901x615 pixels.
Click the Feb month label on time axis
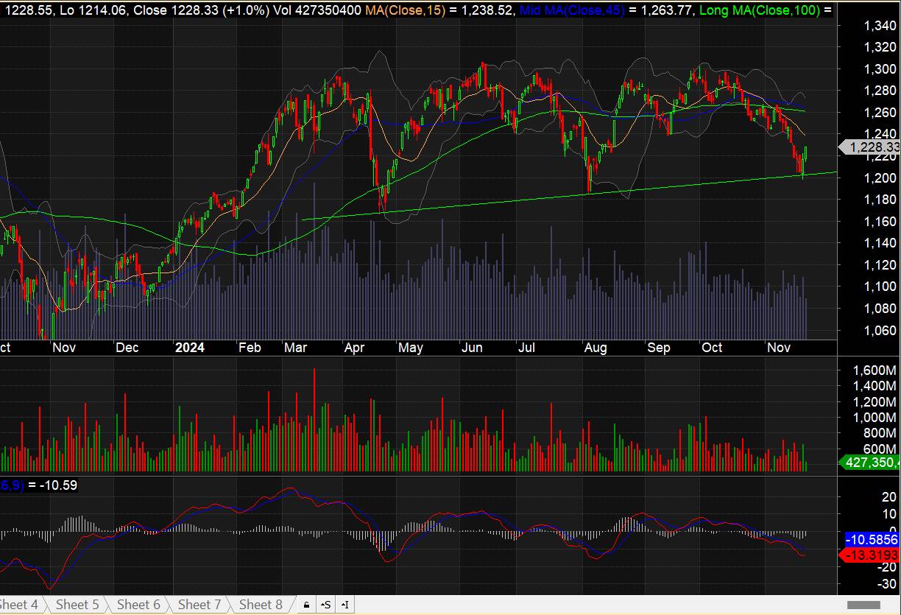[250, 347]
